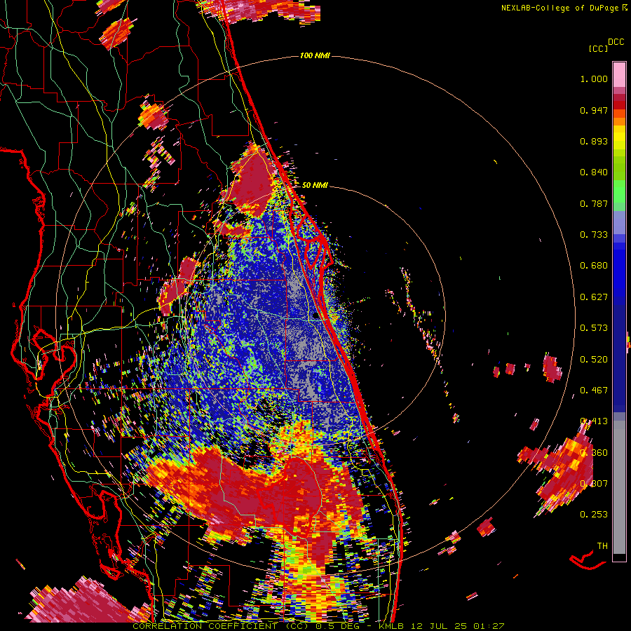
Task: Select the 12 JUL 25 date text
Action: tap(439, 626)
